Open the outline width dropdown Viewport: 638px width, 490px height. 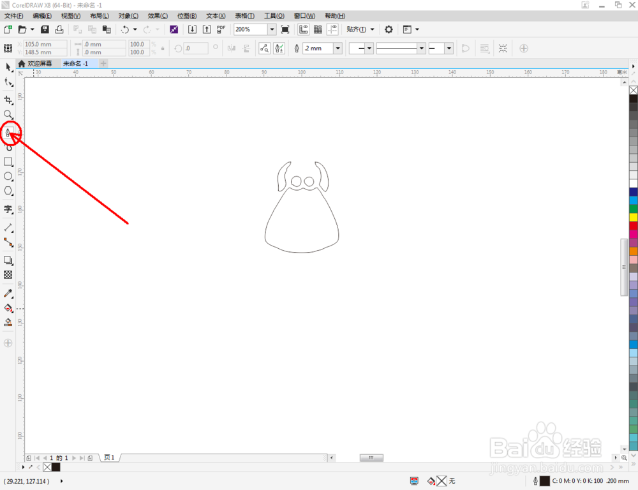coord(338,48)
